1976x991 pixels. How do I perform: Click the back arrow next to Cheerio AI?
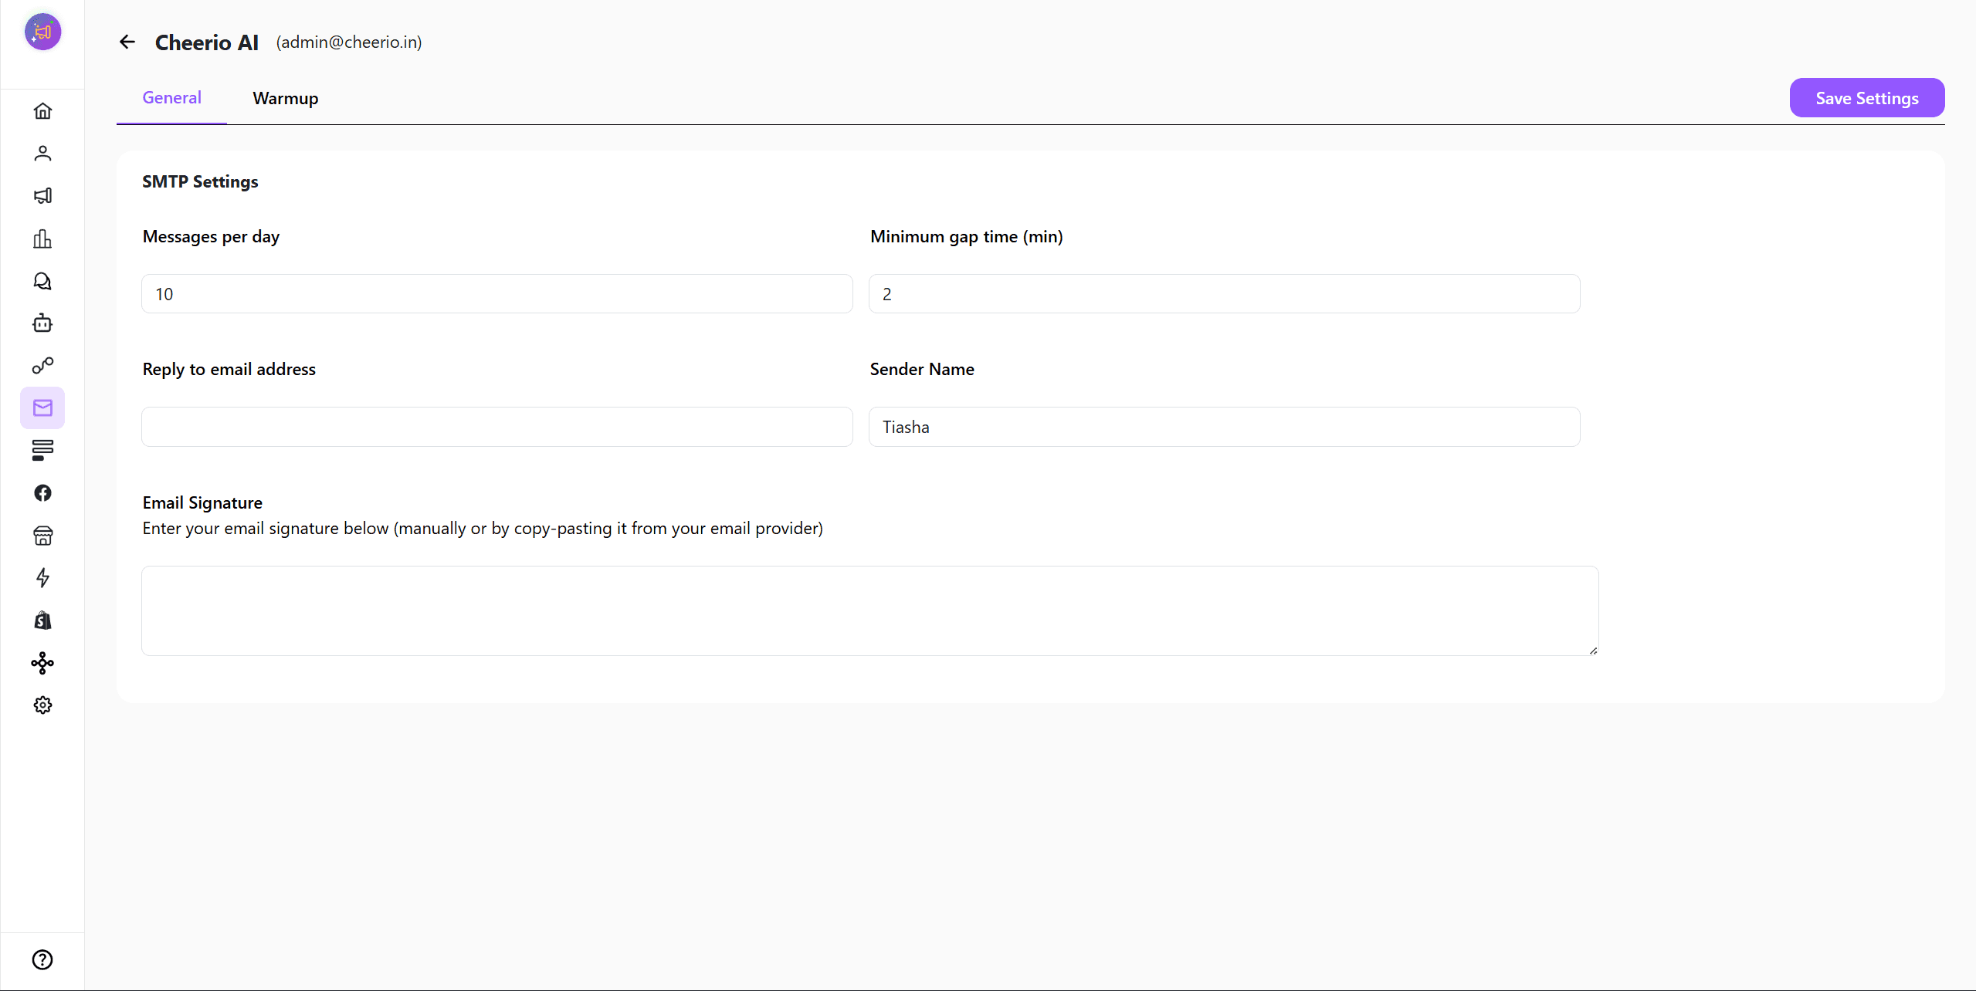[x=127, y=42]
